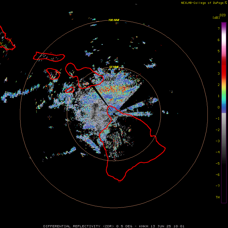Click the 2 value on the color scale
The image size is (228, 228).
coord(219,85)
